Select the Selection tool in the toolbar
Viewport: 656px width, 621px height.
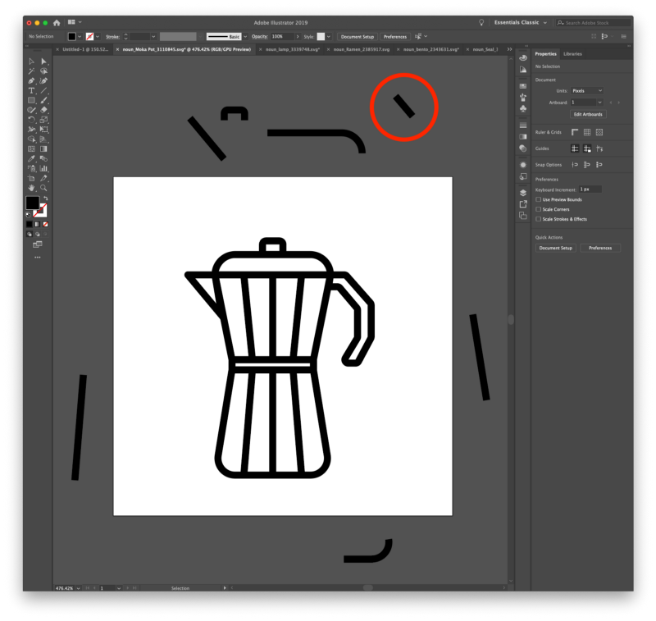(x=31, y=62)
